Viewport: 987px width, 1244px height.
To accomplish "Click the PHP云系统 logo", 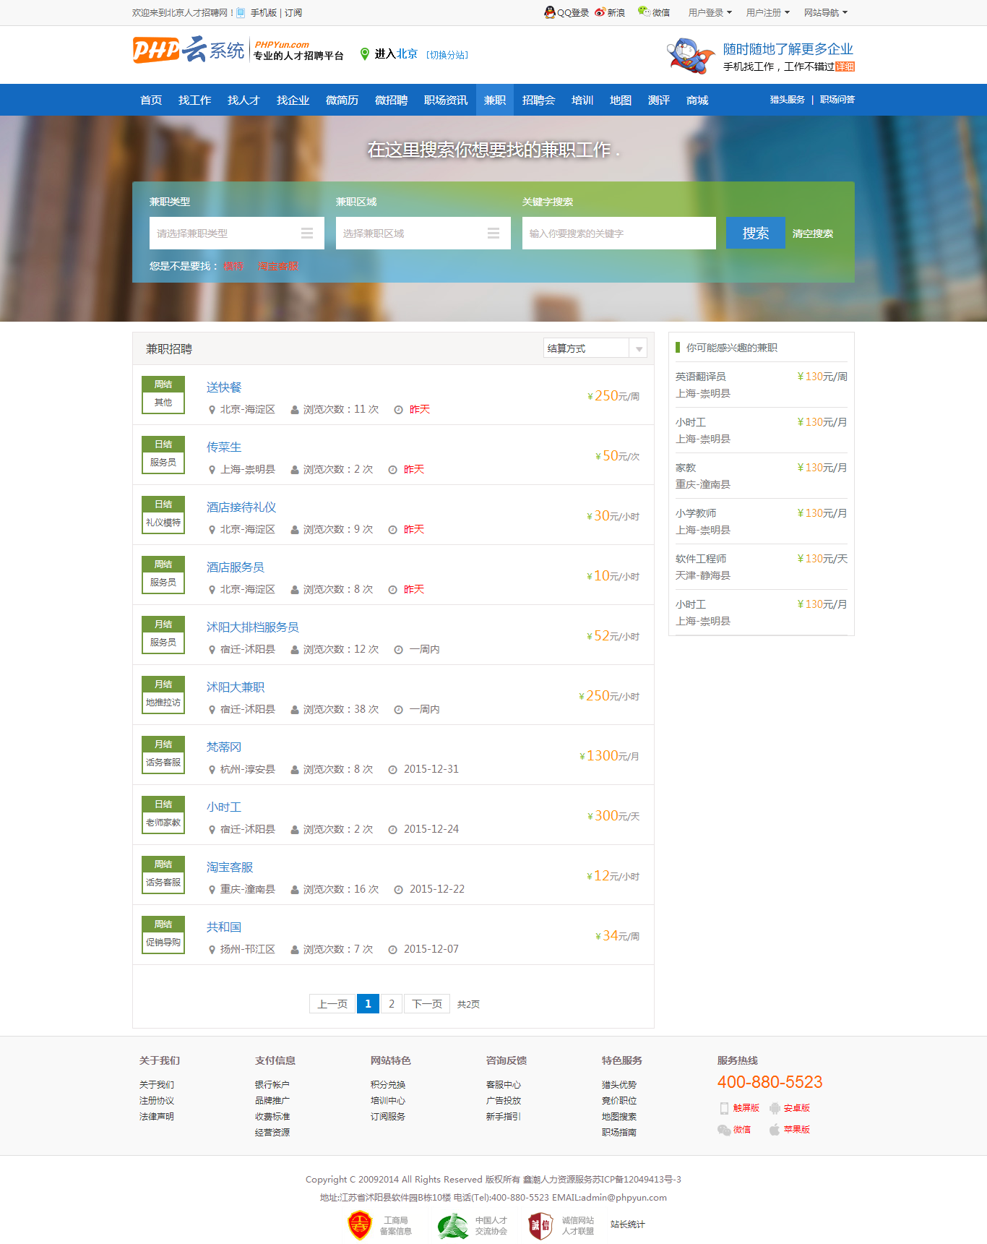I will coord(189,50).
